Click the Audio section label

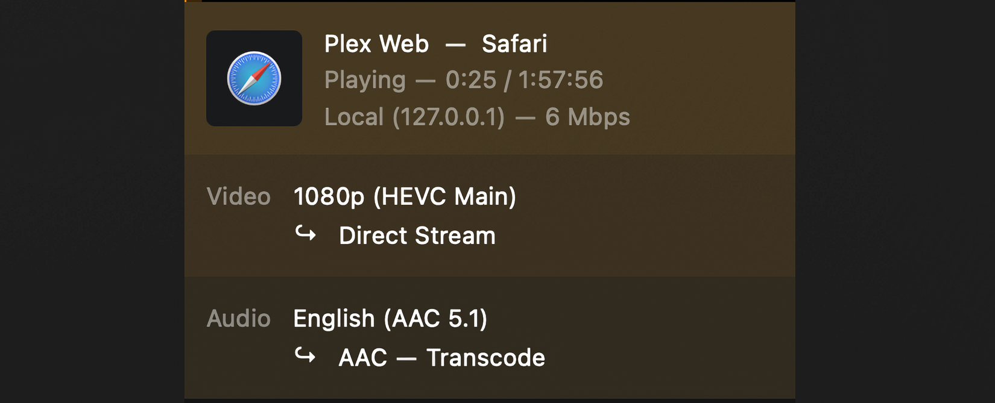point(239,319)
